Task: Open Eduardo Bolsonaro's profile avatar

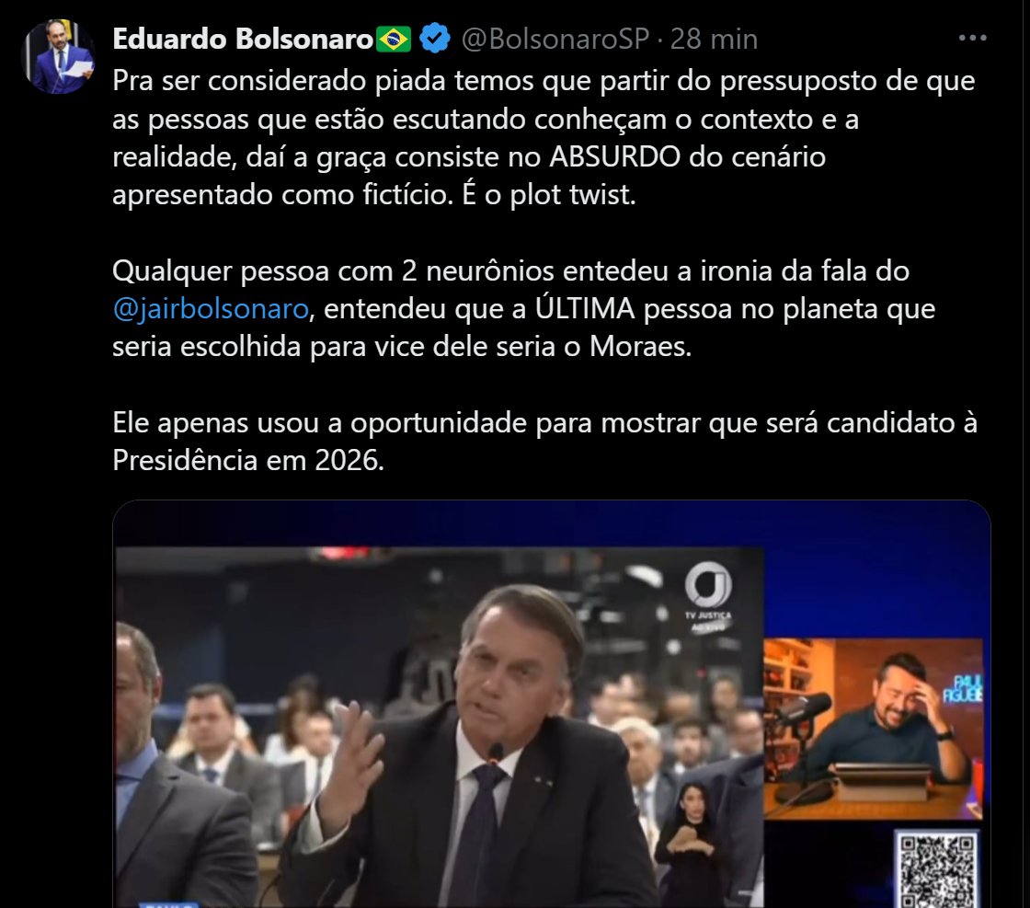Action: pos(59,57)
